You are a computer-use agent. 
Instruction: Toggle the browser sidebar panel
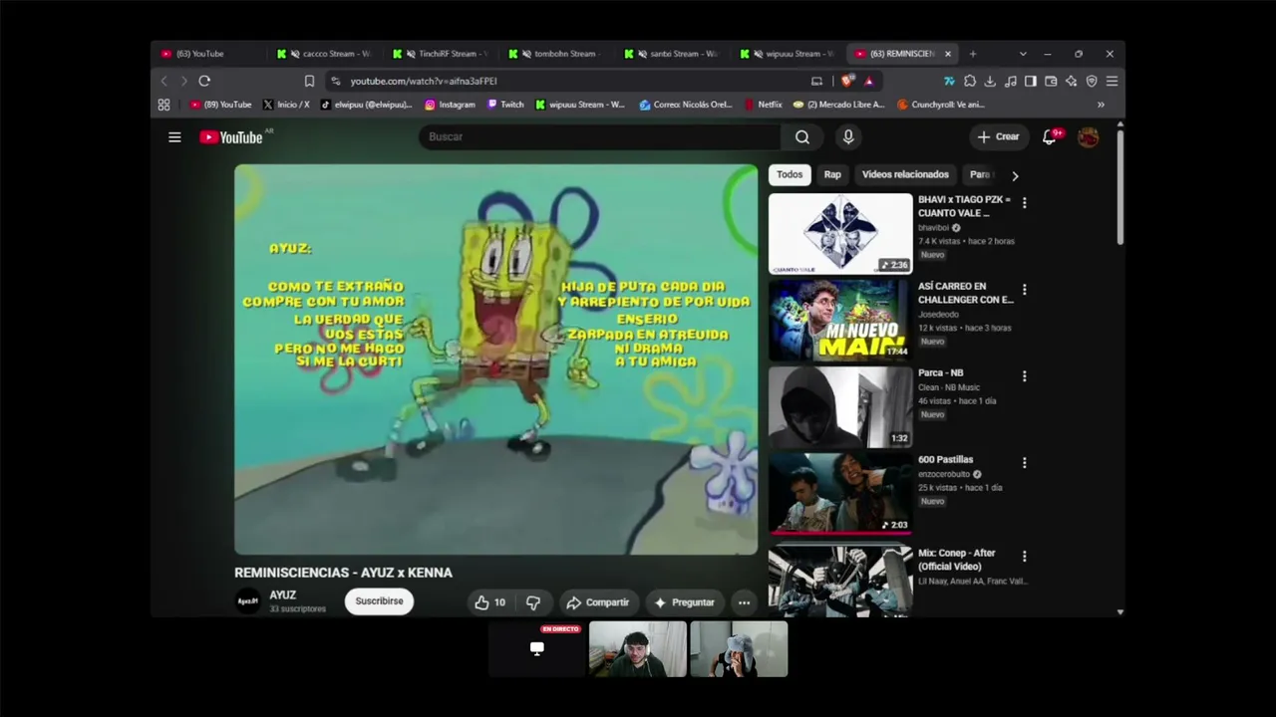point(1031,81)
